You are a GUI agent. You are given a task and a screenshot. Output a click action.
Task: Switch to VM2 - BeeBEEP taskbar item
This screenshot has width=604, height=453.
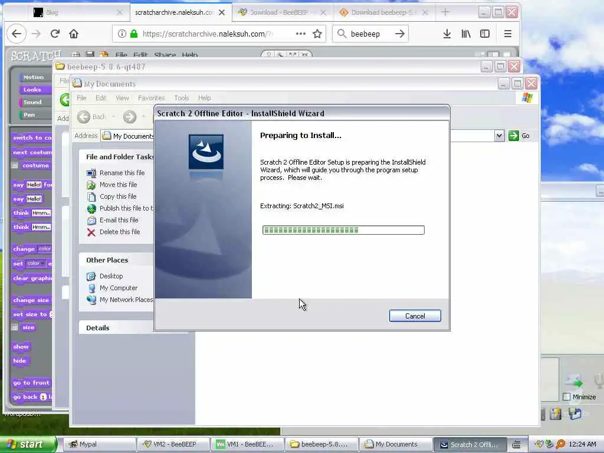point(174,444)
